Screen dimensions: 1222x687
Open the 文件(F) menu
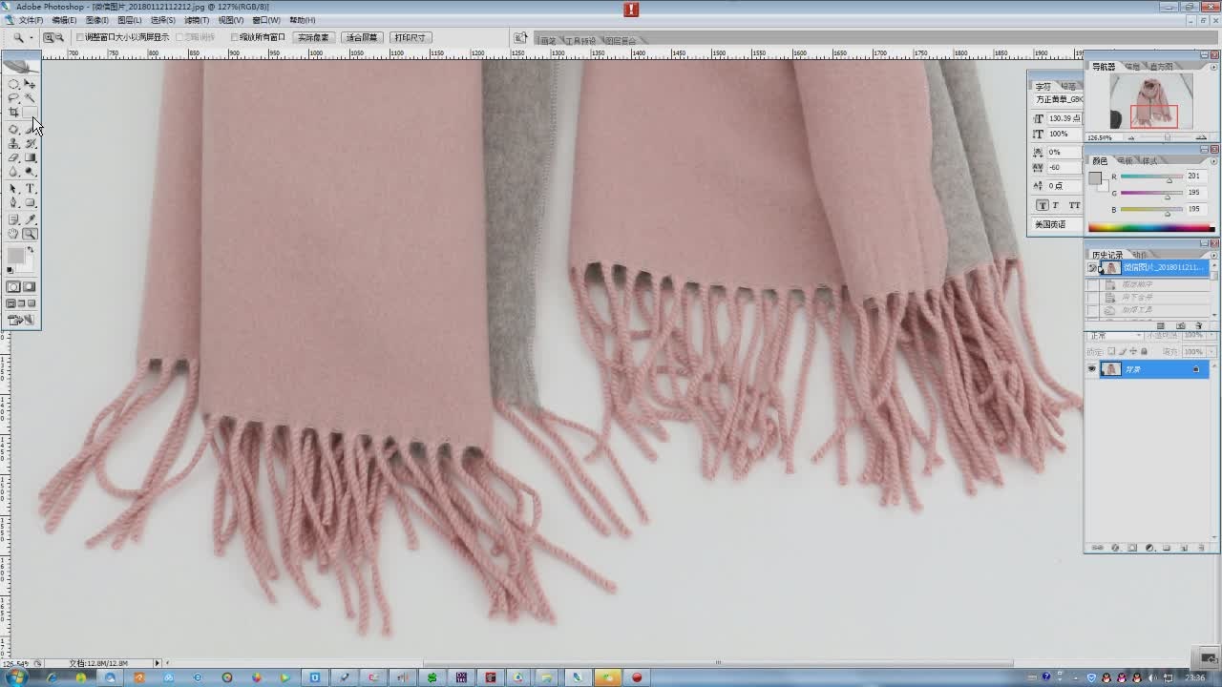pyautogui.click(x=31, y=20)
